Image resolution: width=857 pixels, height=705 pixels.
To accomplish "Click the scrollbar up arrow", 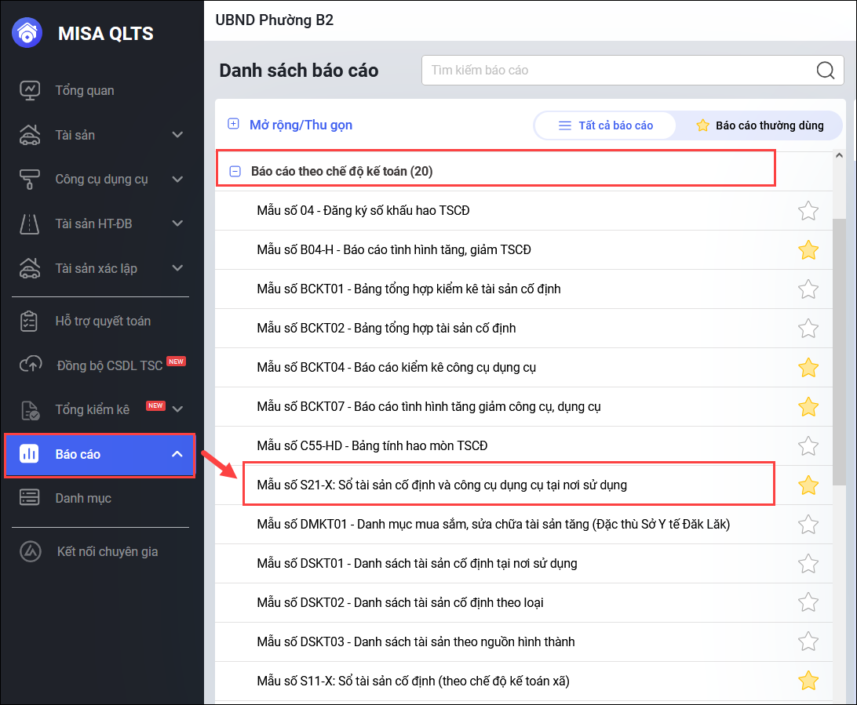I will 839,155.
